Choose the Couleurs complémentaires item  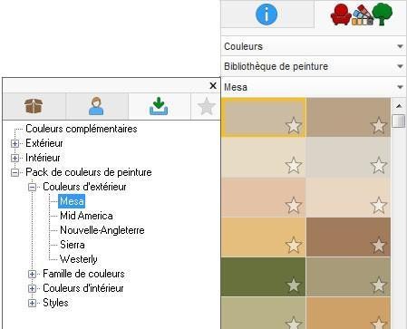pos(82,129)
